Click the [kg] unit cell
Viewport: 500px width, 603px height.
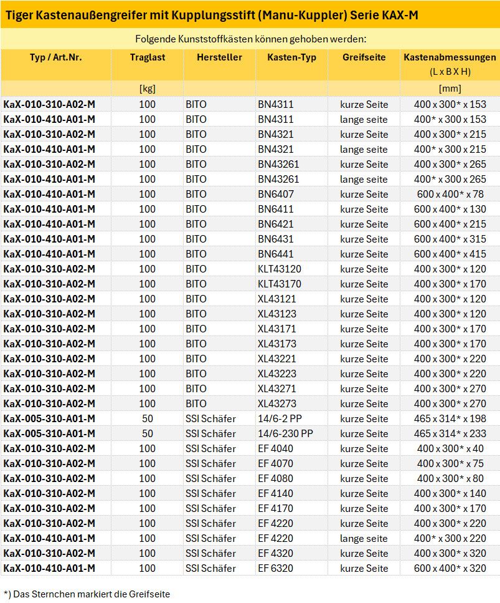tap(147, 89)
